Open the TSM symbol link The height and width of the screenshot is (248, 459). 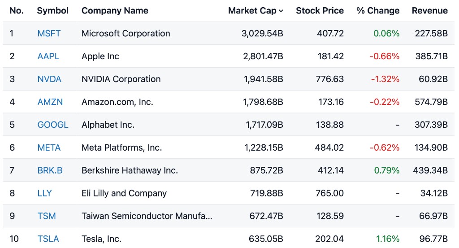[x=47, y=216]
